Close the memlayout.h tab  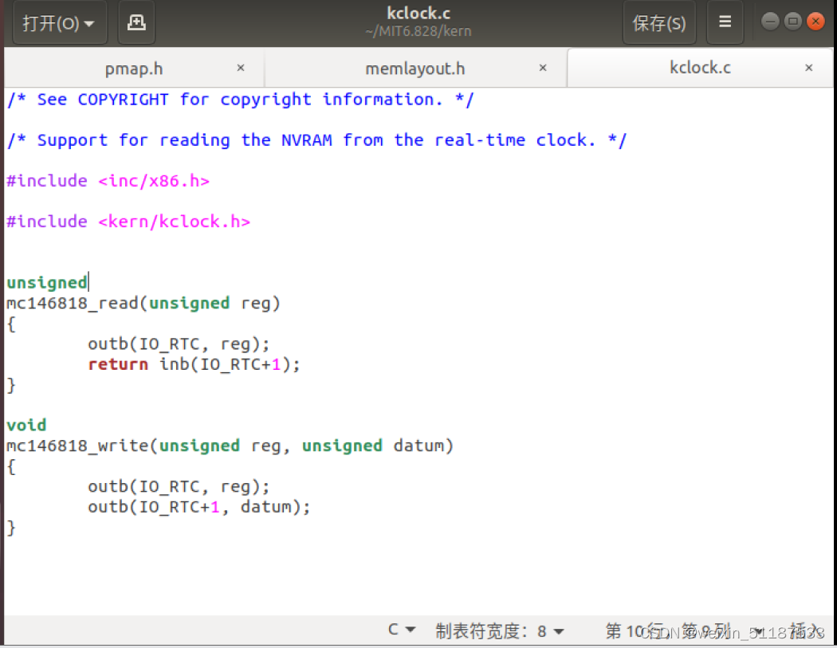point(543,68)
